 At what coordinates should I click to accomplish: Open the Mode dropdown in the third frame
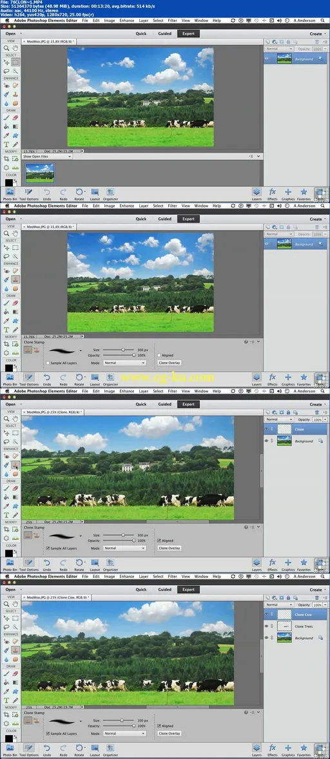124,548
